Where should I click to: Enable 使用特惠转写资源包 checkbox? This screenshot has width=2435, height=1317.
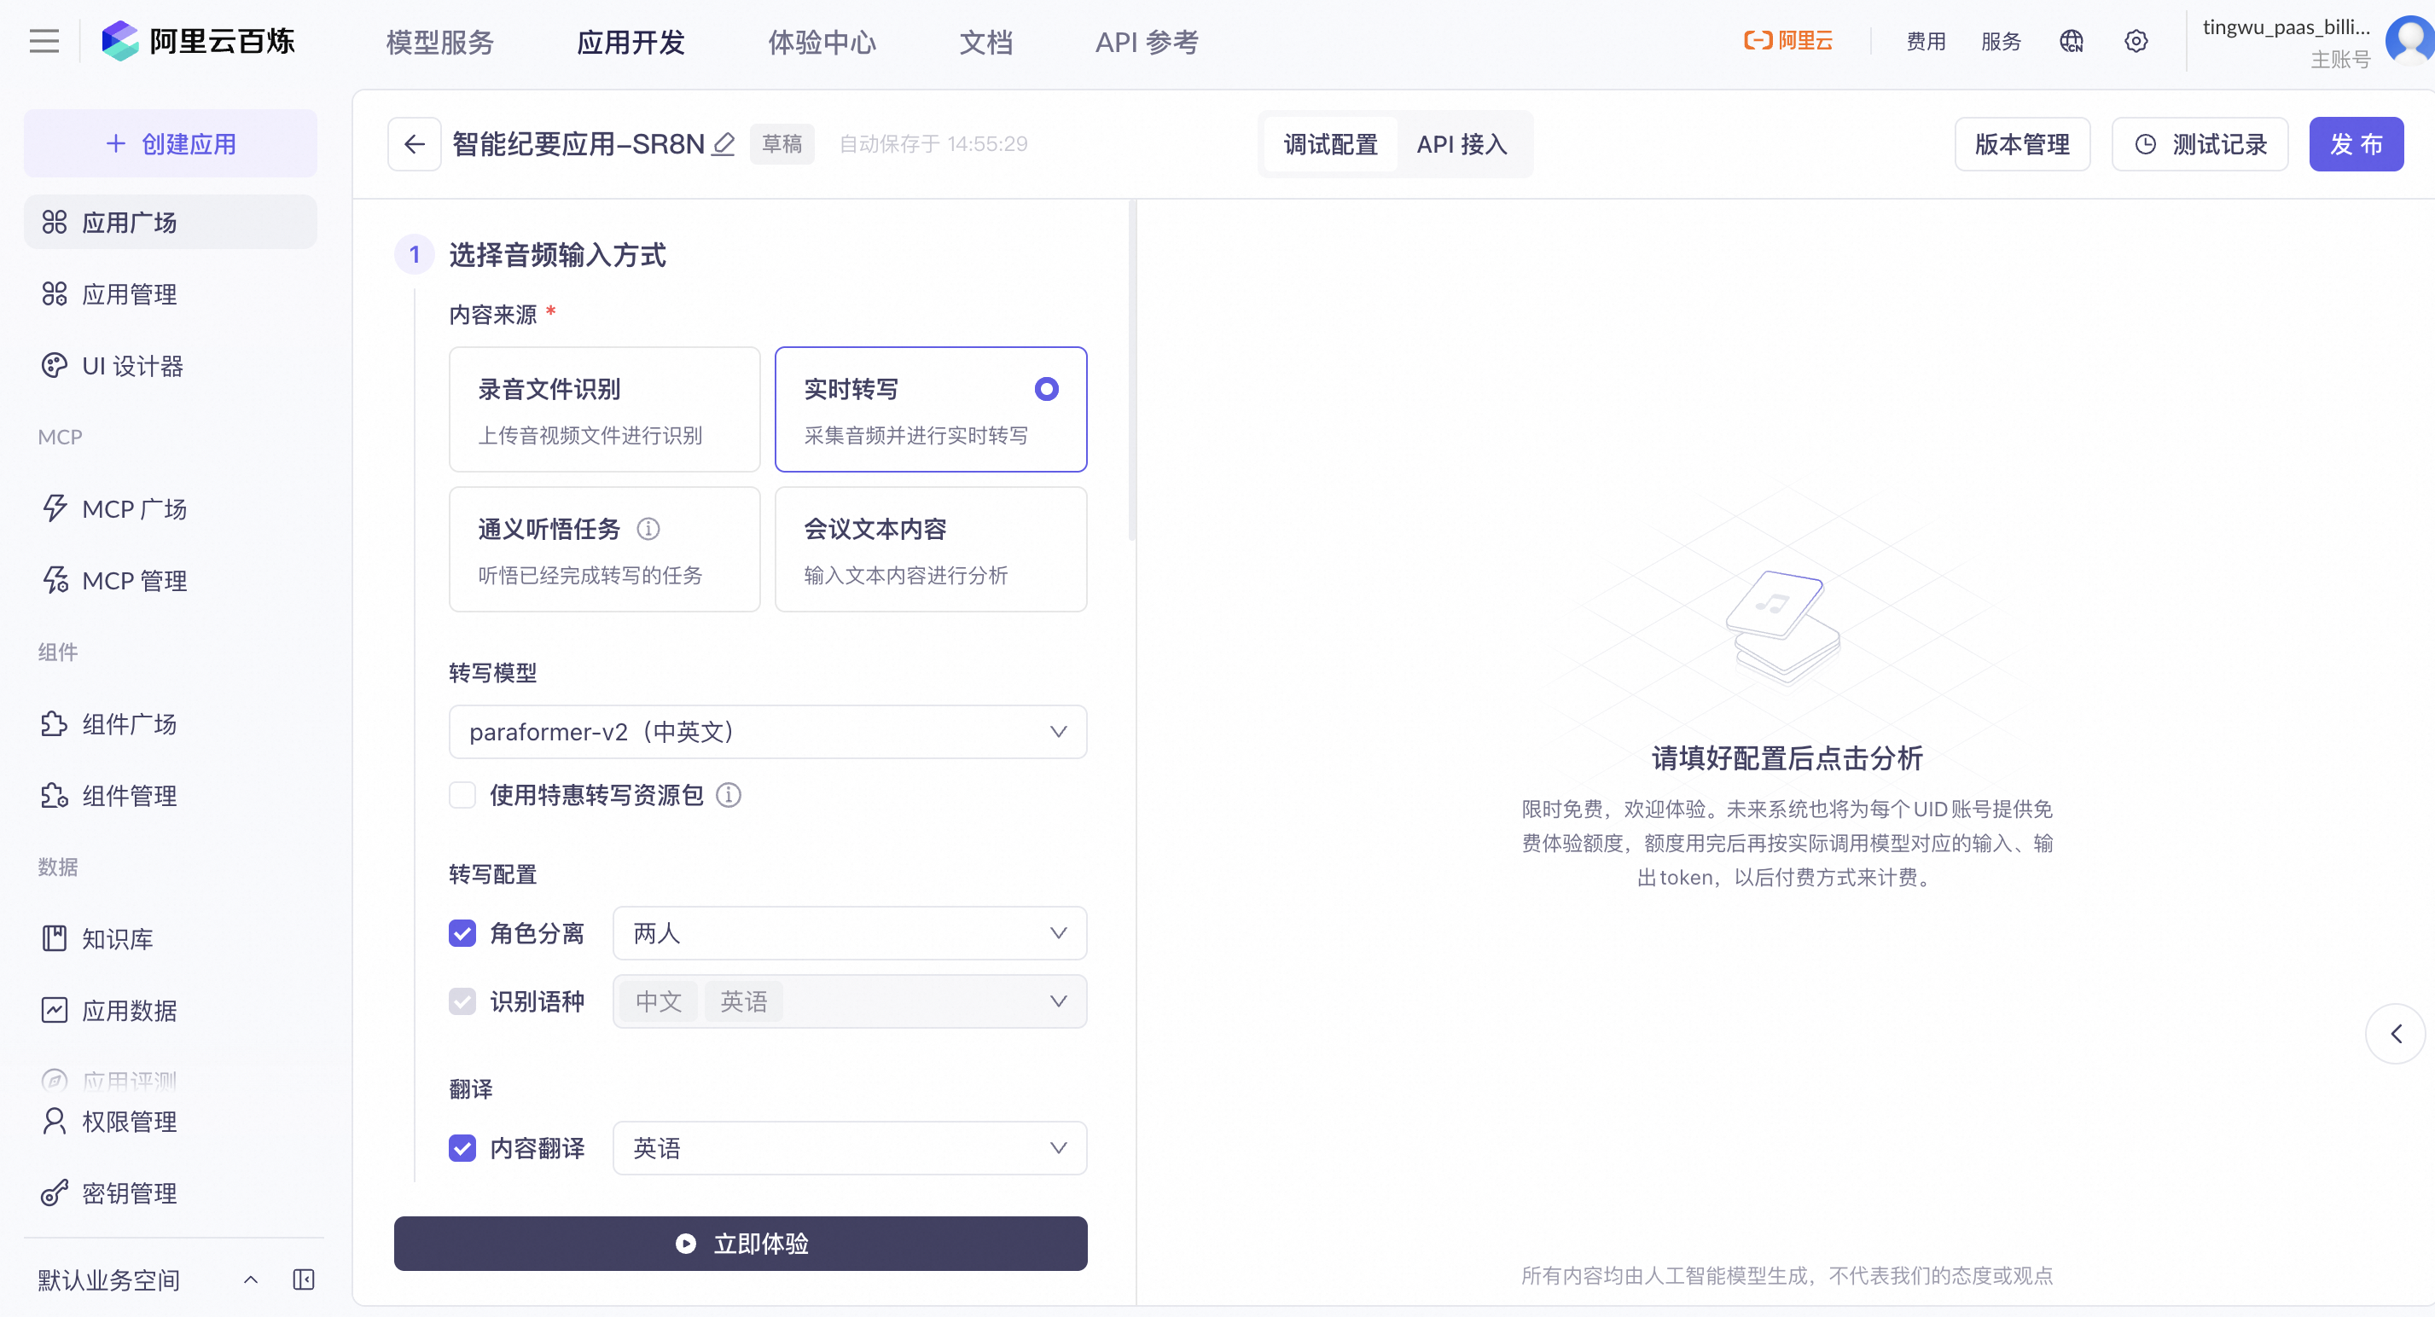462,796
